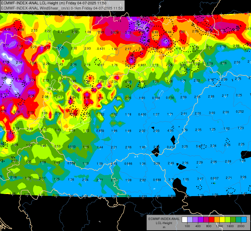Click the legend title ECMWF-INDEX-ANAL
251x231 pixels.
pos(164,219)
